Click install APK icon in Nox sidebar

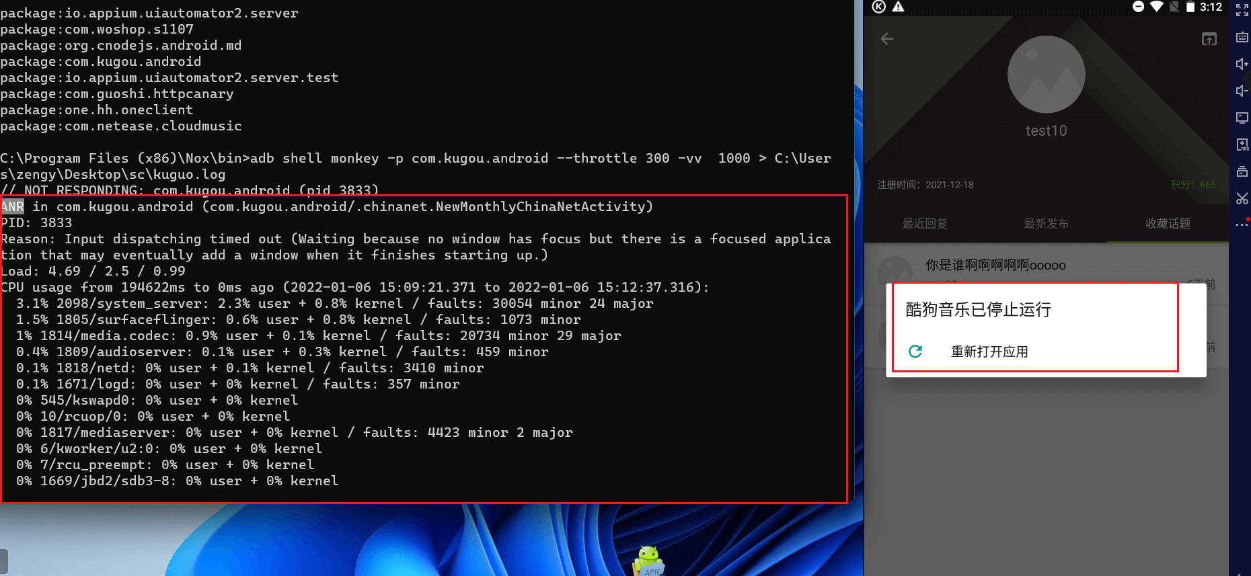1242,145
